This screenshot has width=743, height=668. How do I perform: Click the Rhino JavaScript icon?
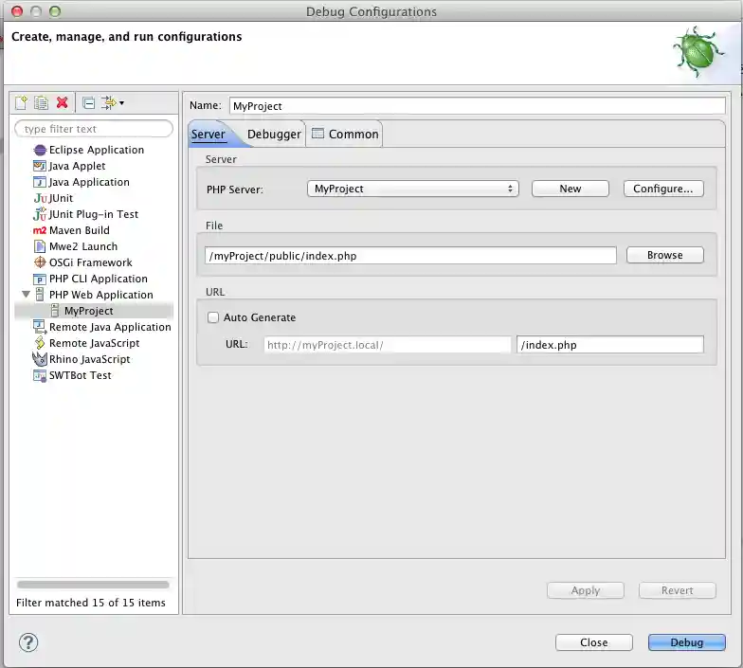pyautogui.click(x=40, y=359)
